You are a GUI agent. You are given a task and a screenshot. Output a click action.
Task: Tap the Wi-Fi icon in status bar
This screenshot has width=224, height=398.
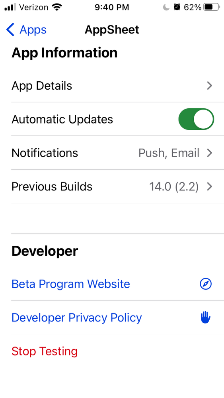(x=57, y=7)
